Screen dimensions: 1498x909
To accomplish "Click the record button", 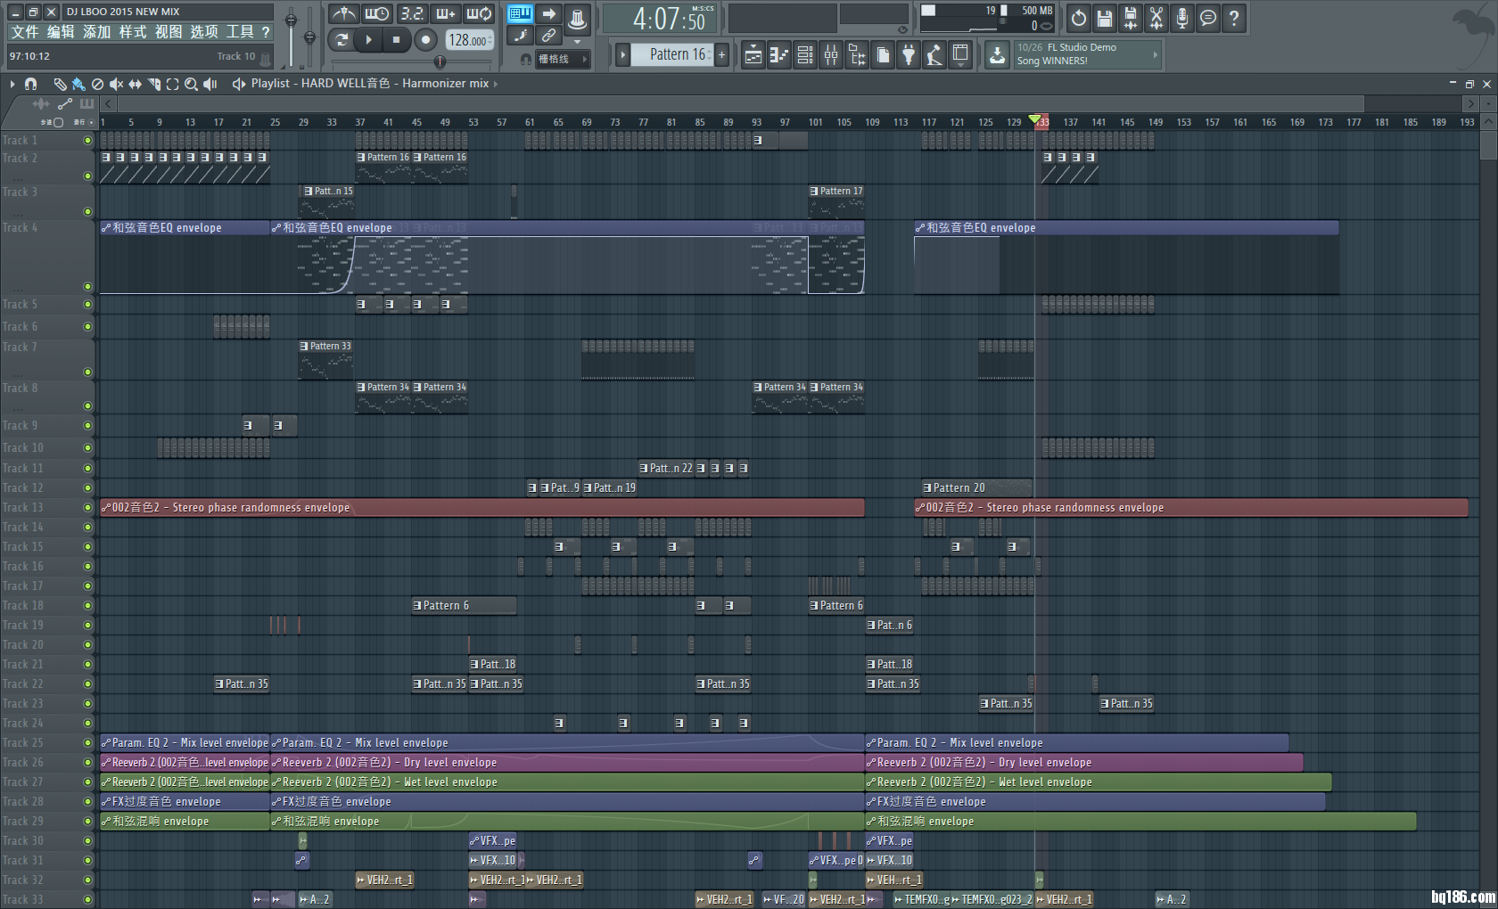I will [425, 39].
